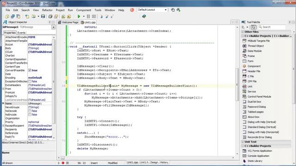Screen dimensions: 296x166
Task: Select Static Library item
Action: (x=255, y=161)
